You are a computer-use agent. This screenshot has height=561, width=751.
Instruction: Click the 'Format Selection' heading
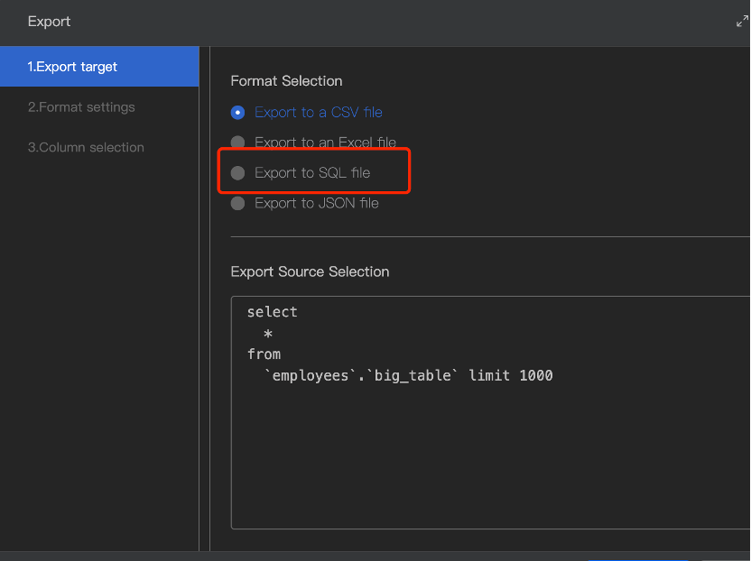pos(286,81)
